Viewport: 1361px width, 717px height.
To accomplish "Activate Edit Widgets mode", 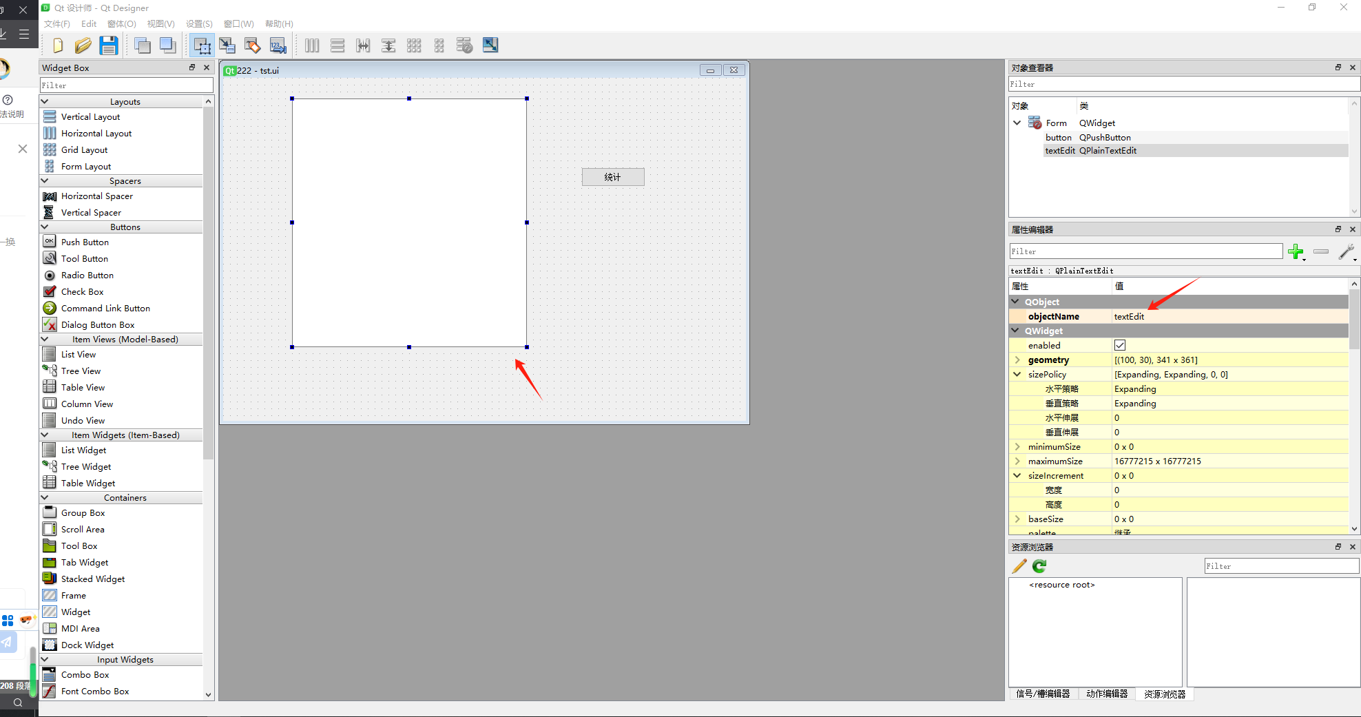I will (x=202, y=45).
